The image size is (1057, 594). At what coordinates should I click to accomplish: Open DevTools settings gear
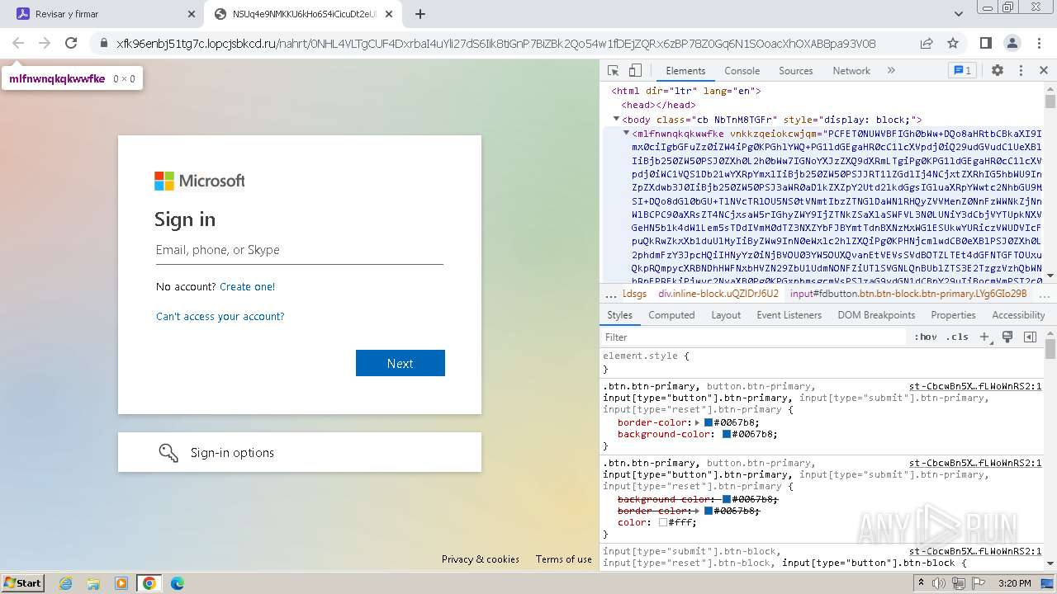coord(998,71)
